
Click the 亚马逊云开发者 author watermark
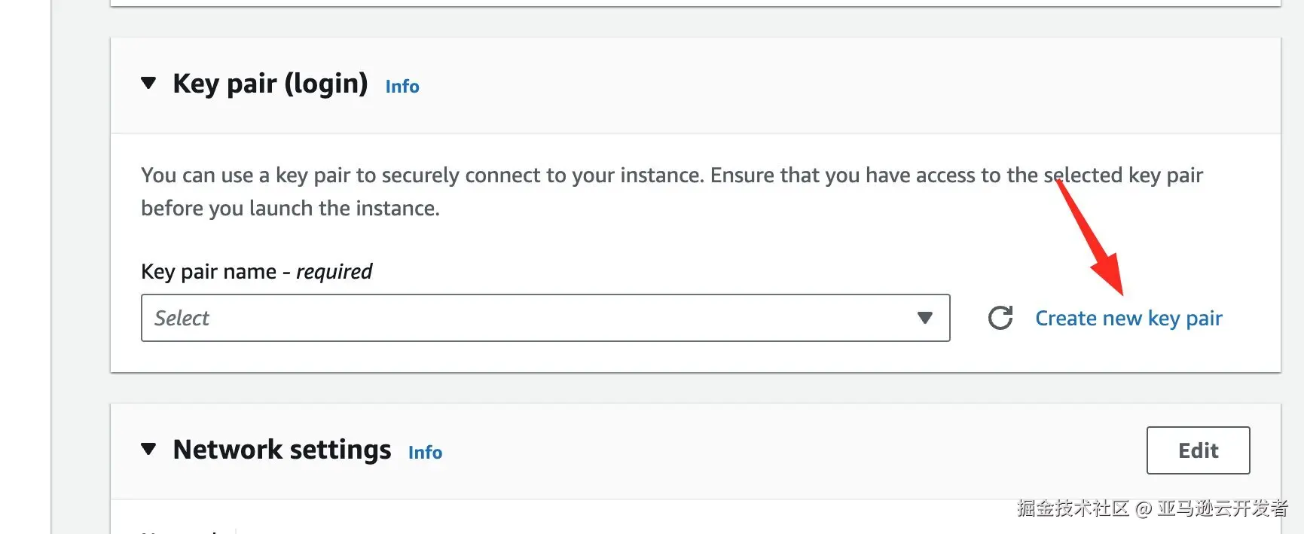[x=1222, y=508]
